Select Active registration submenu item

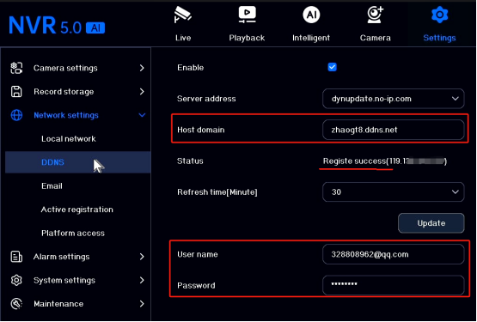coord(77,210)
